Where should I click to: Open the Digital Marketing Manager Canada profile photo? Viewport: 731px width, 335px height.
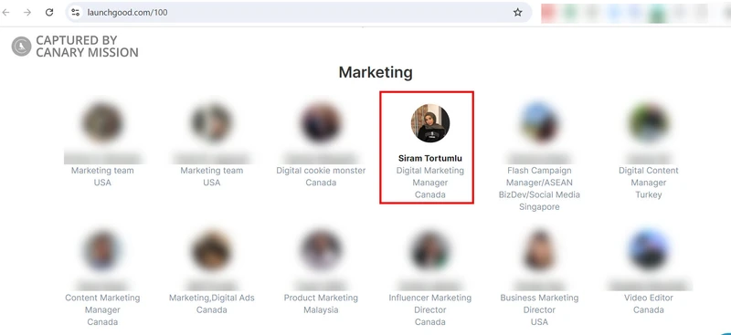tap(429, 123)
